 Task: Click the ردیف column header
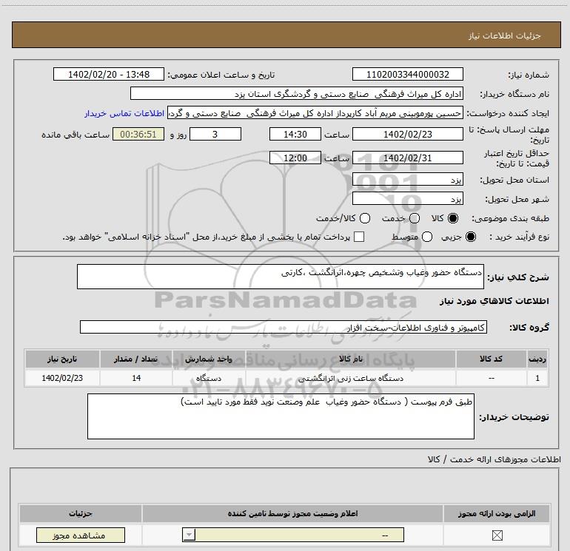tap(537, 359)
